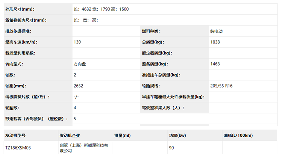282x154 pixels.
Task: Click the 最高车速(km/h) label
Action: point(21,42)
